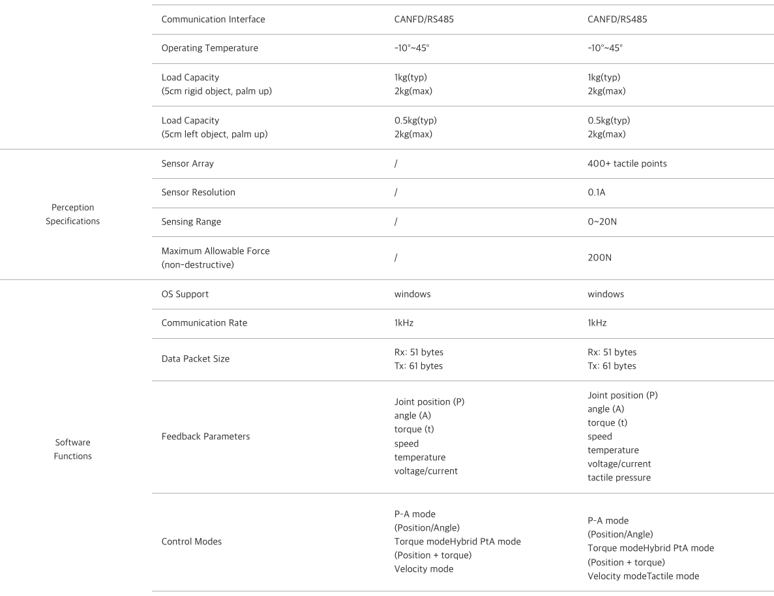This screenshot has height=596, width=774.
Task: Select the Sensing Range row label
Action: [191, 222]
